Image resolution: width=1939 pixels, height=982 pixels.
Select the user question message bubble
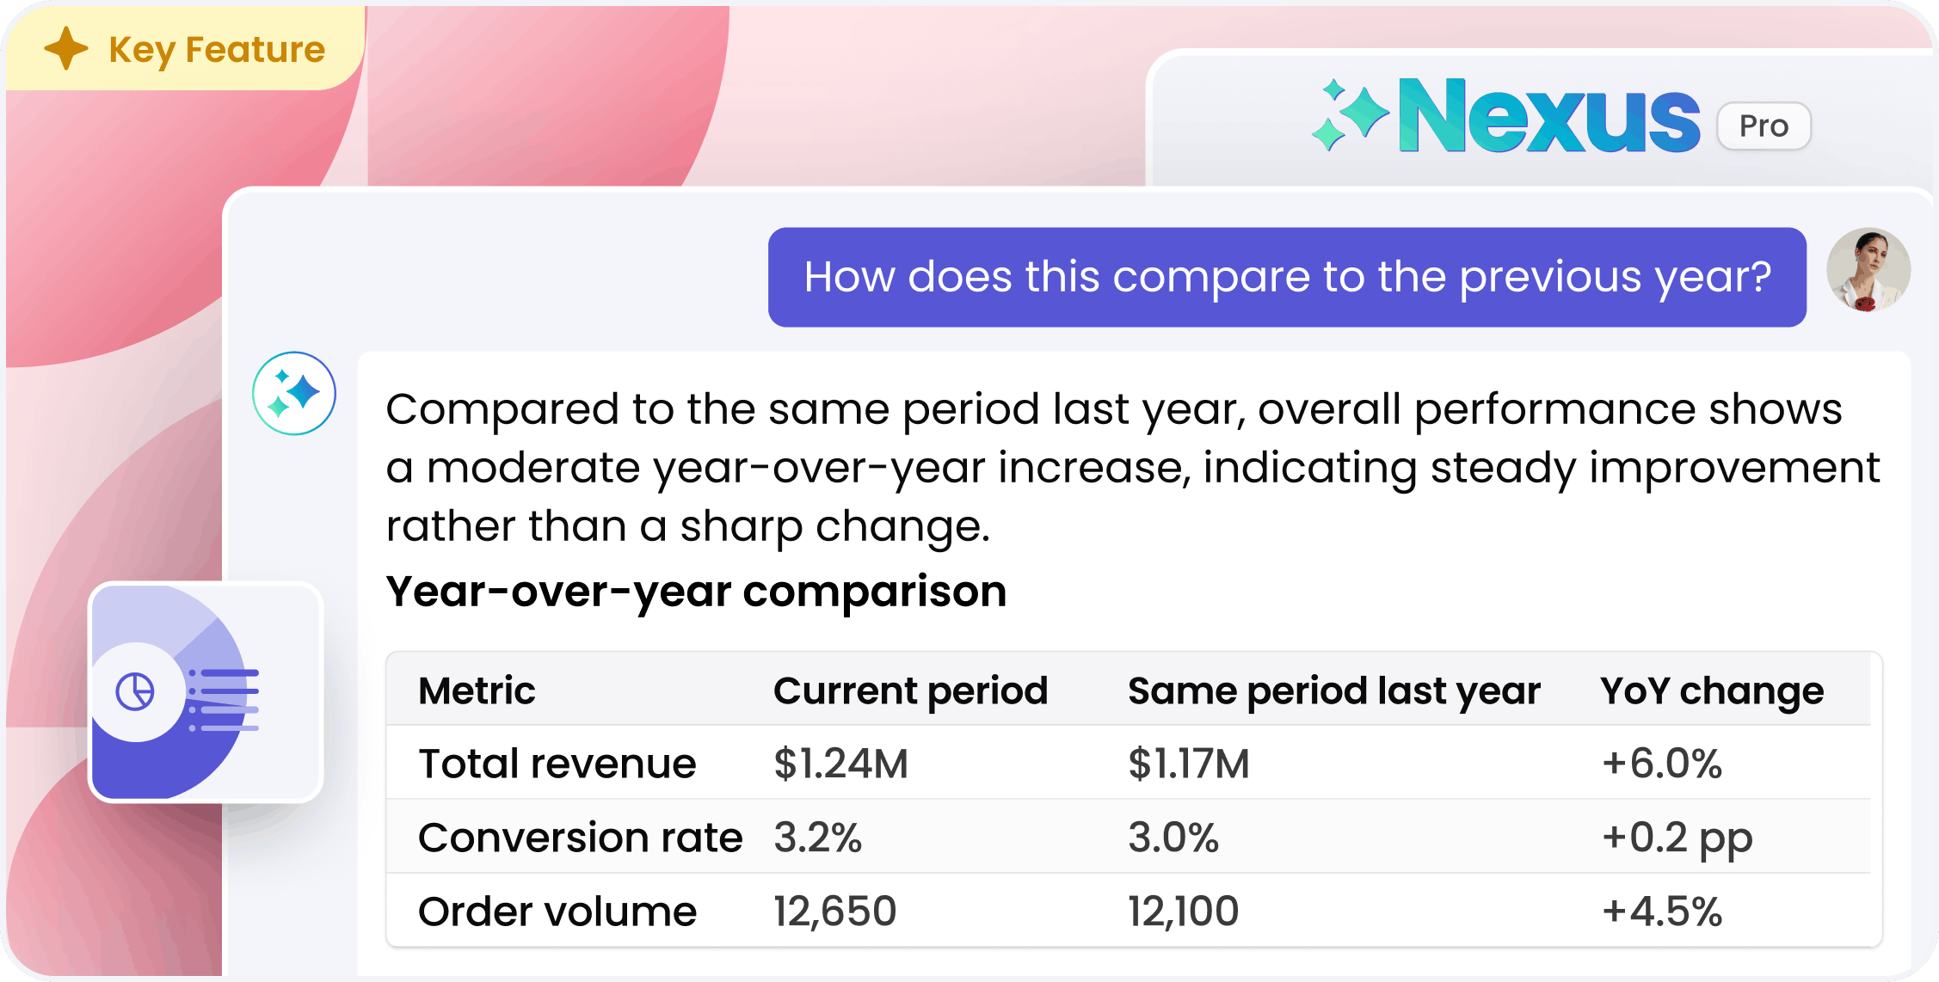click(x=1287, y=277)
